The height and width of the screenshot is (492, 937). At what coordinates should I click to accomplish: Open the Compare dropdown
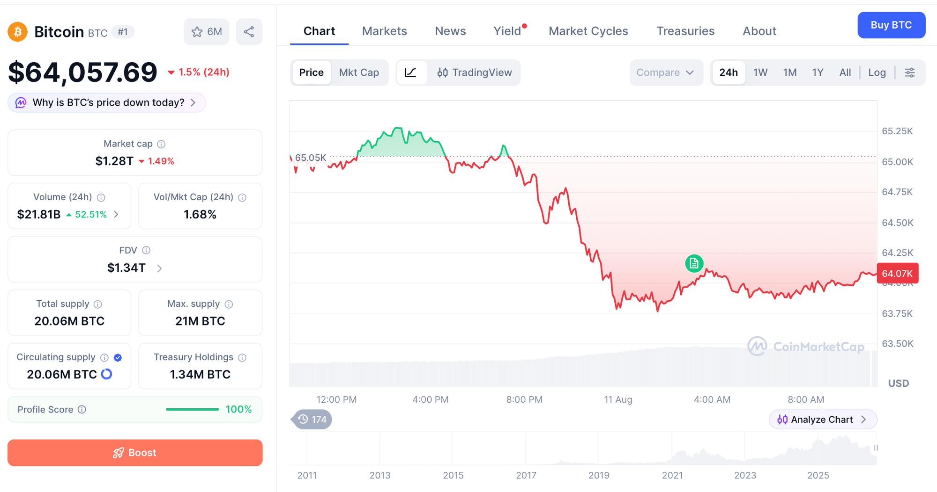coord(666,72)
